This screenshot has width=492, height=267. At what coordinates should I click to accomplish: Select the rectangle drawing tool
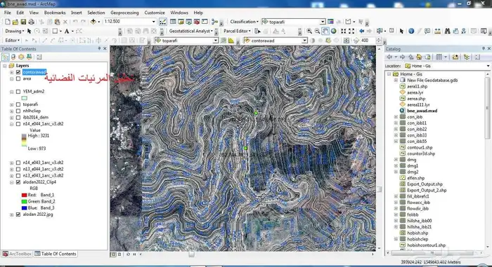click(x=55, y=31)
